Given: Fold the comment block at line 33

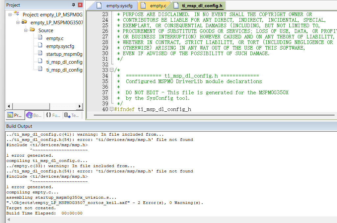Looking at the screenshot, I should pyautogui.click(x=111, y=70).
